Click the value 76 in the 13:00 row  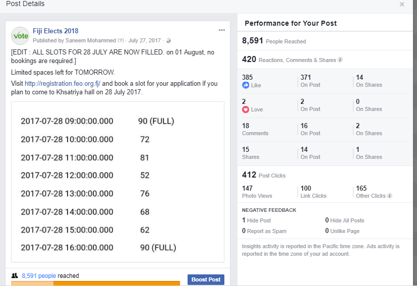[x=145, y=193]
